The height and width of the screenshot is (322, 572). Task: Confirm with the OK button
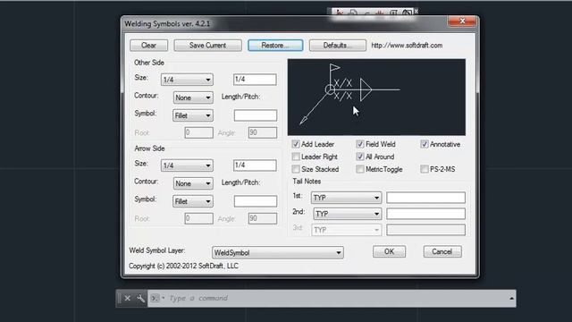tap(389, 251)
